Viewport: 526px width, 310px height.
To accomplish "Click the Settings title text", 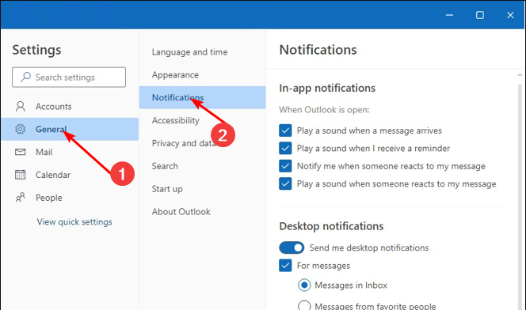I will click(x=36, y=50).
